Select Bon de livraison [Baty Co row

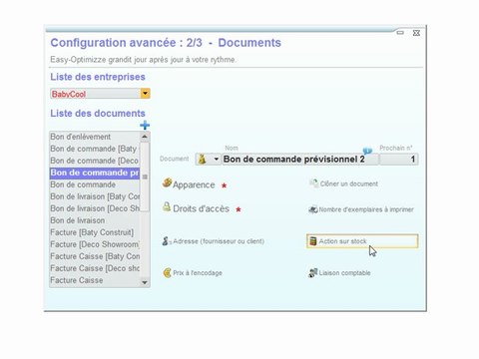point(95,196)
